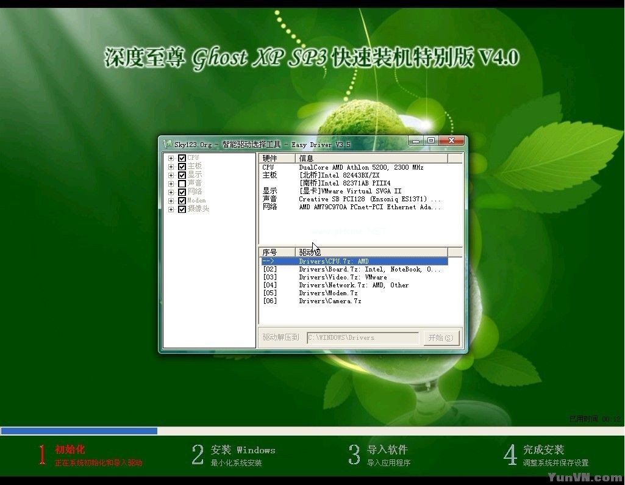Click the Modem tree label
This screenshot has height=485, width=625.
pyautogui.click(x=196, y=201)
